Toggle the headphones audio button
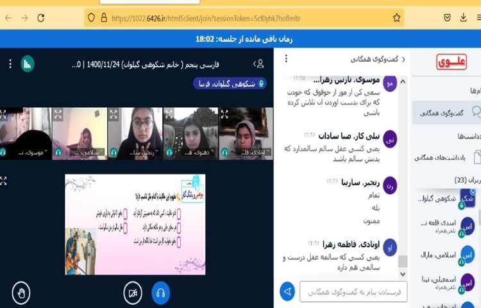Image resolution: width=481 pixels, height=308 pixels. (x=161, y=293)
